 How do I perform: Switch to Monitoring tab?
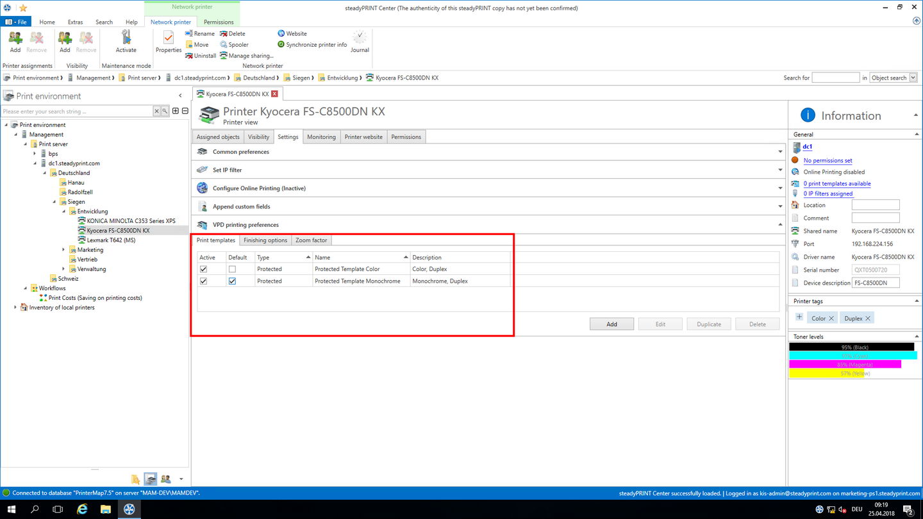pos(321,136)
